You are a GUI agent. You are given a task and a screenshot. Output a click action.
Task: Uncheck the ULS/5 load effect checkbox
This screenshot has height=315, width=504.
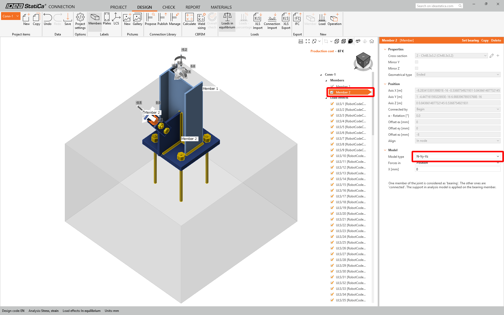pos(332,127)
